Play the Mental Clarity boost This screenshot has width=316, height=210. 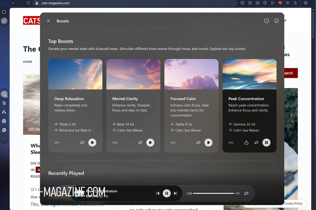[x=150, y=143]
